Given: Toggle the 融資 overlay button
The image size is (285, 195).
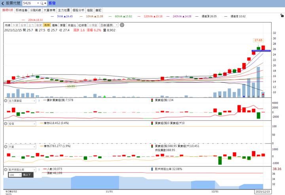Looking at the screenshot, I should coord(39,25).
